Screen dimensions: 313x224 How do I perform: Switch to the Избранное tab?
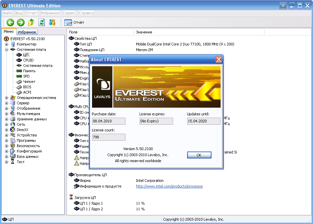coord(27,32)
